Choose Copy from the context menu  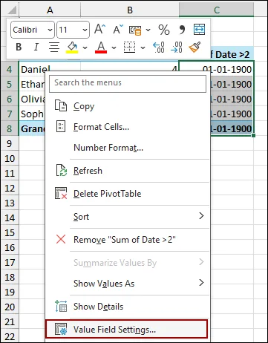tap(128, 106)
